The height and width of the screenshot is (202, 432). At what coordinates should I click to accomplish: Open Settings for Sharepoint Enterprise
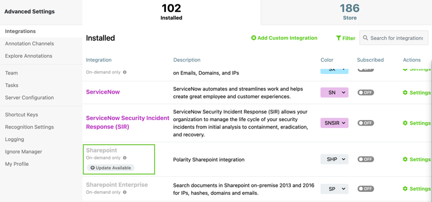(417, 189)
